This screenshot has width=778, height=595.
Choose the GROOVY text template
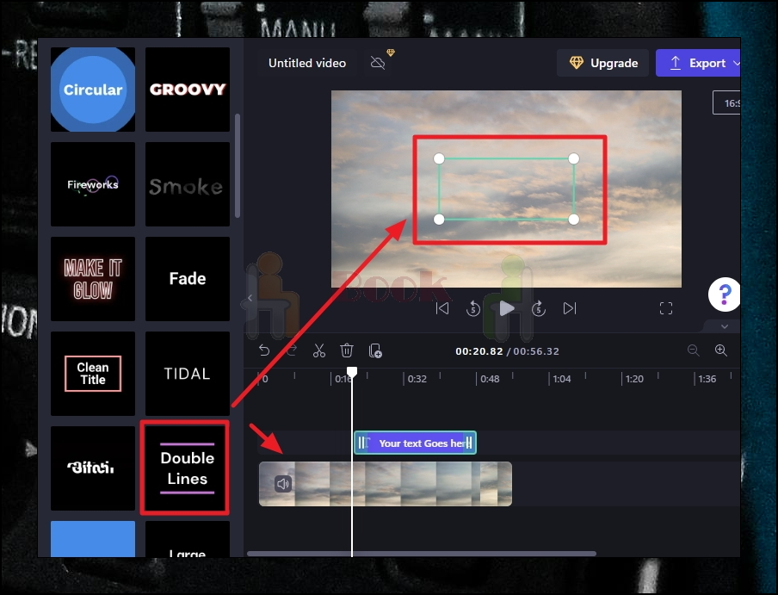[x=188, y=90]
